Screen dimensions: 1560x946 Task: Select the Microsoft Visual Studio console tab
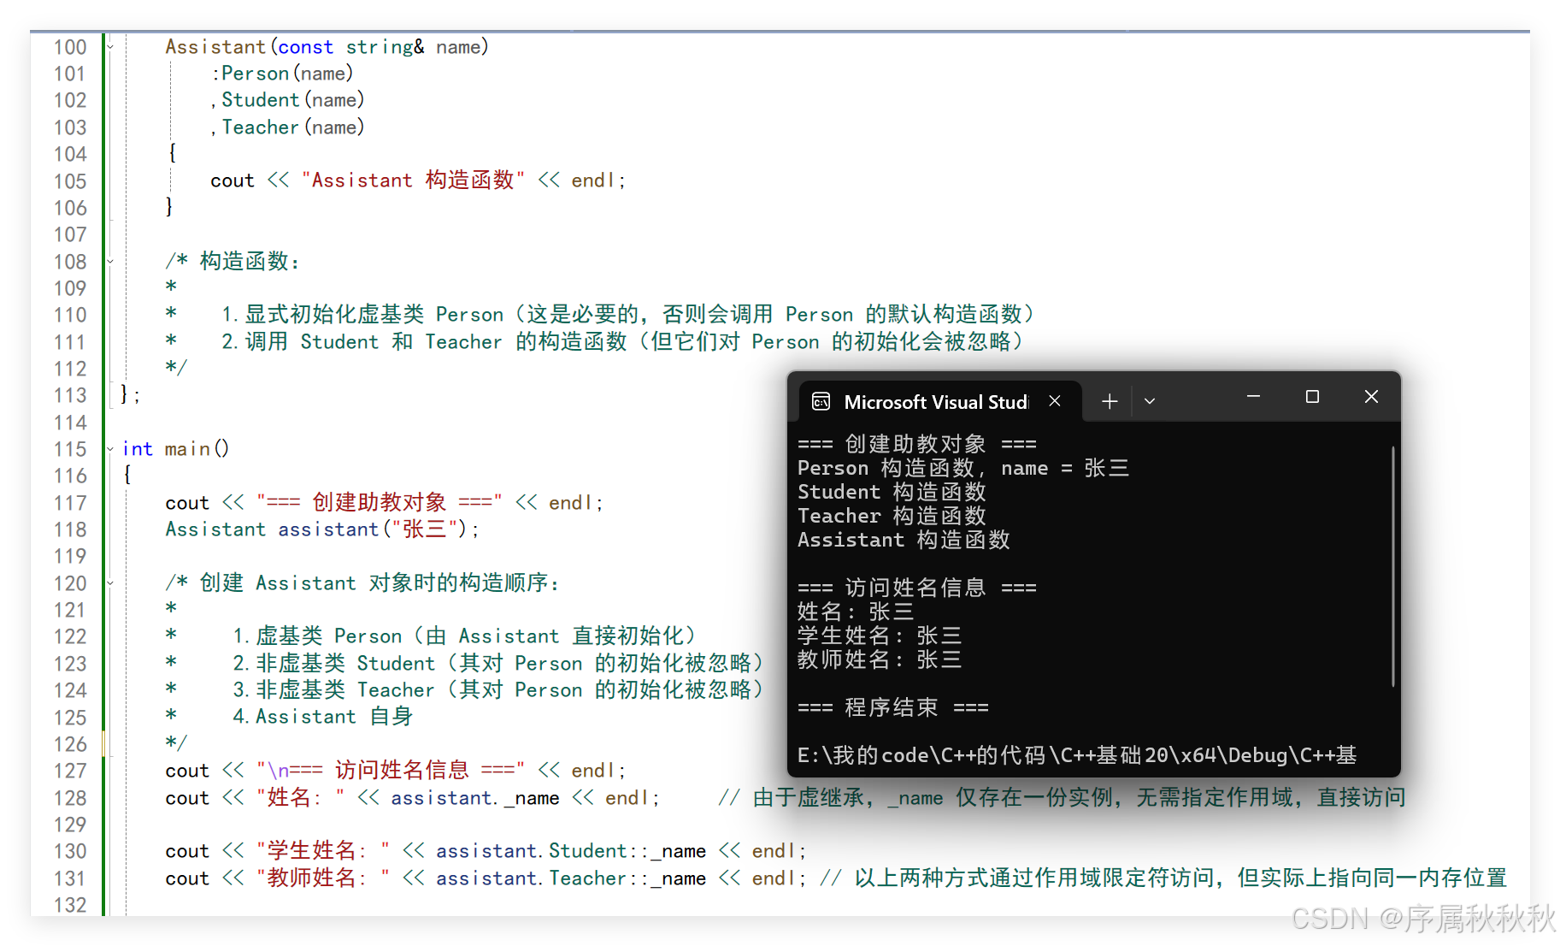click(939, 402)
